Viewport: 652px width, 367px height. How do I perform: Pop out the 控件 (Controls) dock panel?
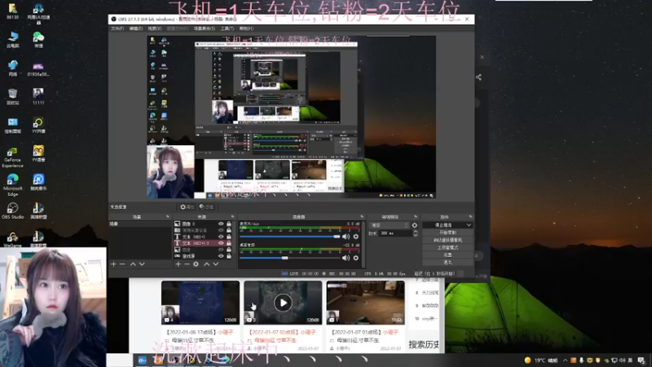click(x=470, y=217)
